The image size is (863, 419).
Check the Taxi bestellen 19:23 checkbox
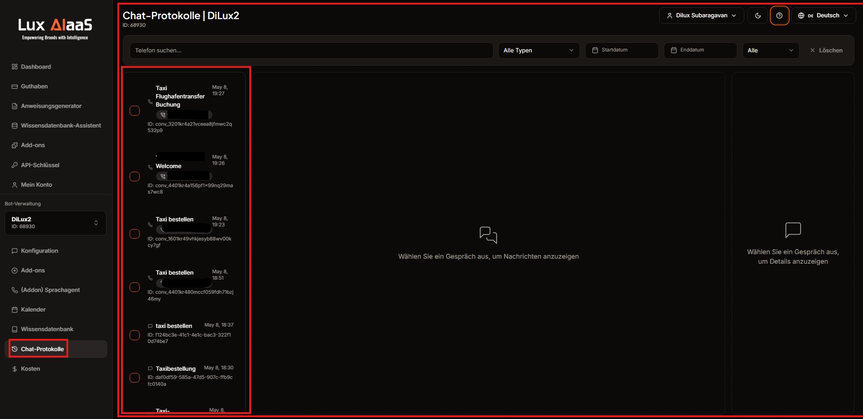point(135,234)
